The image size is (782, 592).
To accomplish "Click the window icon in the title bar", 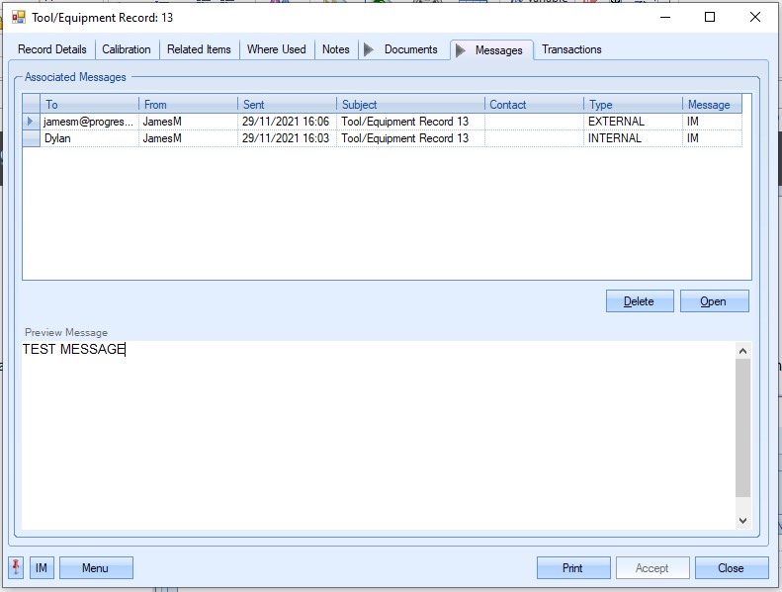I will (18, 17).
